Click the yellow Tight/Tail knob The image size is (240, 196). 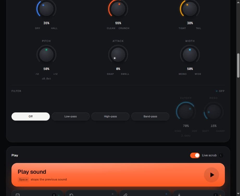[x=190, y=9]
